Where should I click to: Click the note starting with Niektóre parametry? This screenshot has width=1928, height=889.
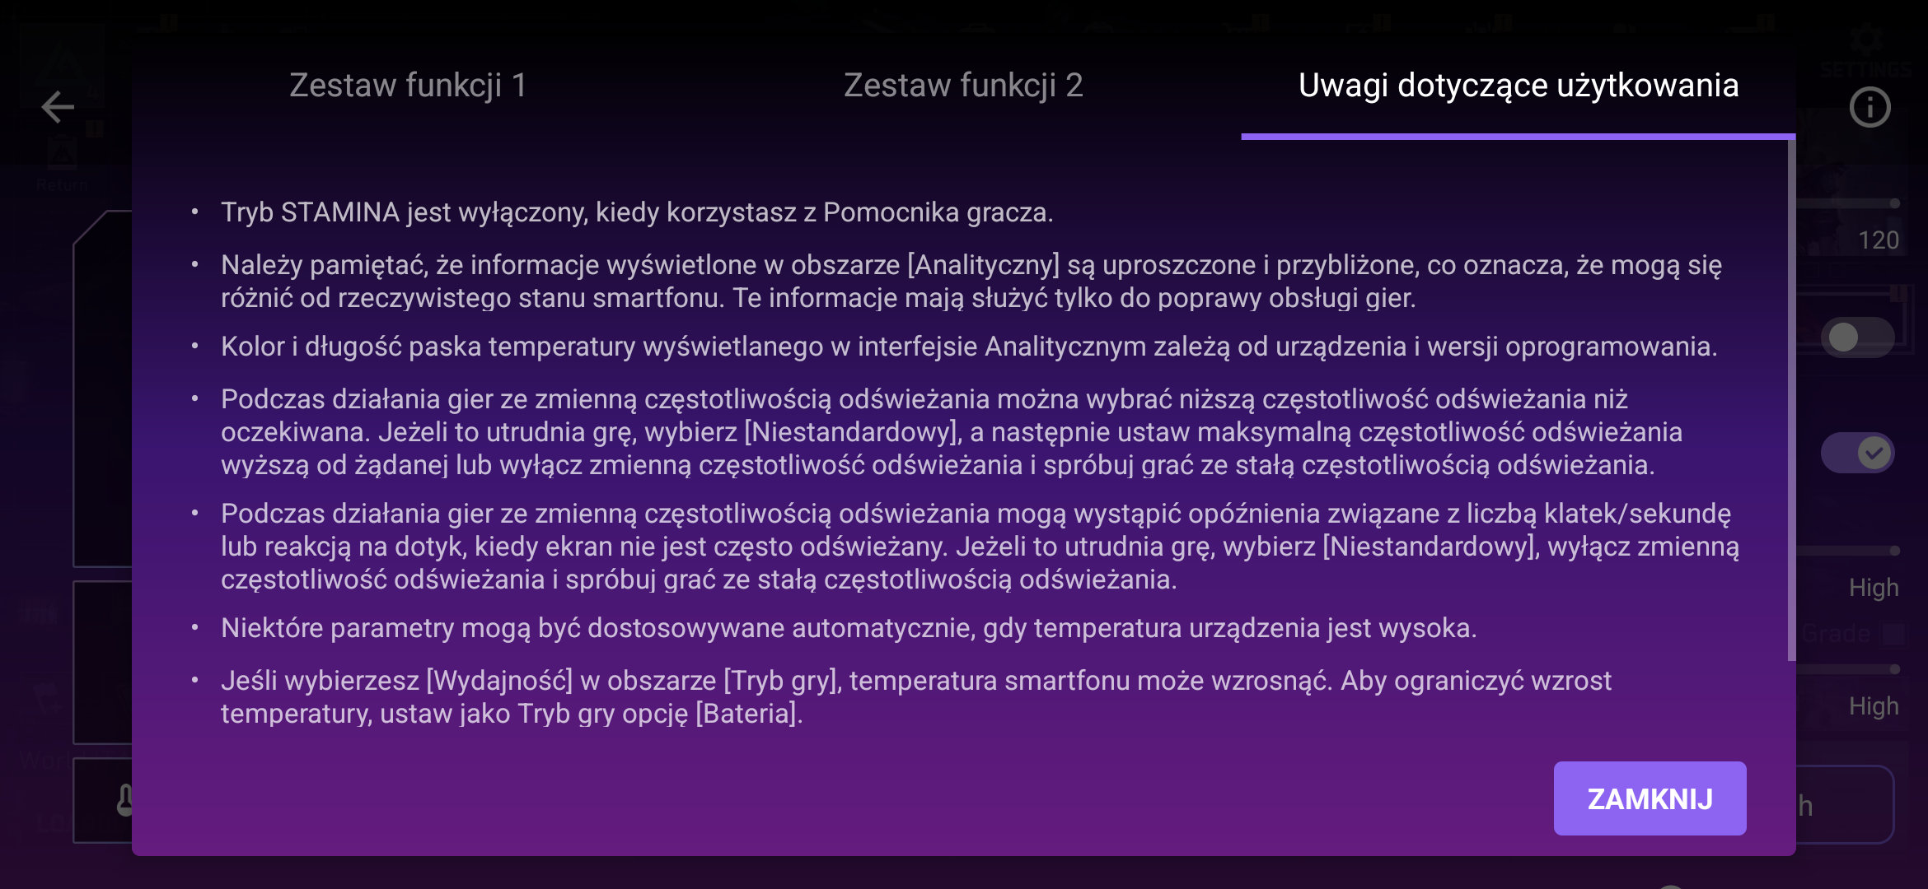(848, 628)
